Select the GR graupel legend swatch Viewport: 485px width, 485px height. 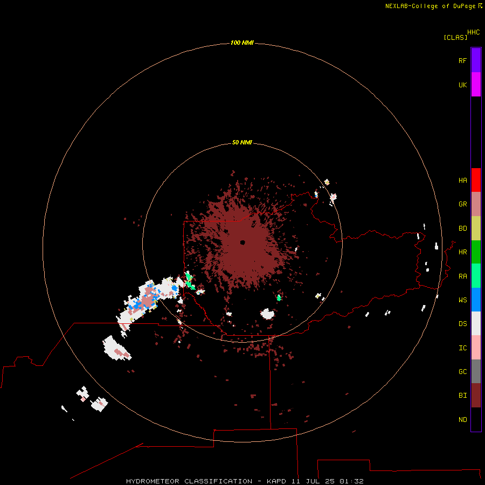click(476, 204)
